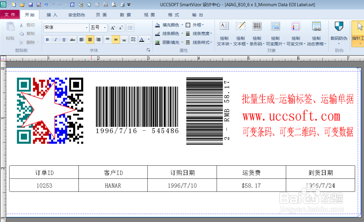This screenshot has height=222, width=364.
Task: Set vertical alignment to bottom
Action: pos(124,40)
